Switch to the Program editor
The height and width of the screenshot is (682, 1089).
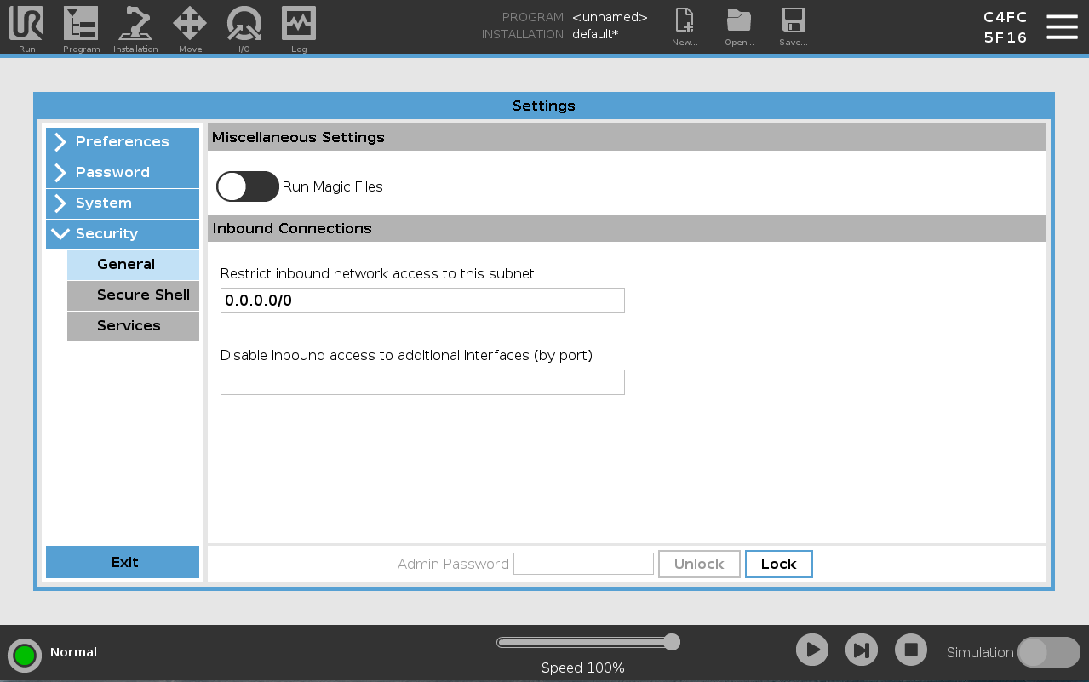tap(81, 27)
